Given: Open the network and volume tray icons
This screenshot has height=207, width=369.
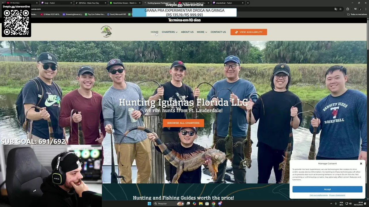Looking at the screenshot, I should (349, 204).
